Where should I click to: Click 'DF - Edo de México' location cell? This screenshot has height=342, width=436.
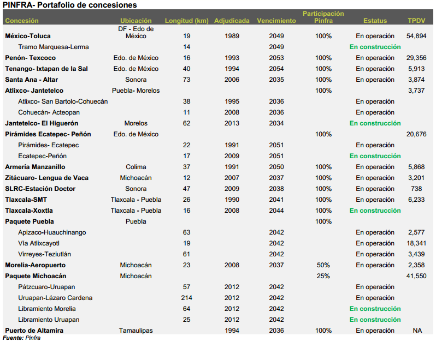point(136,33)
